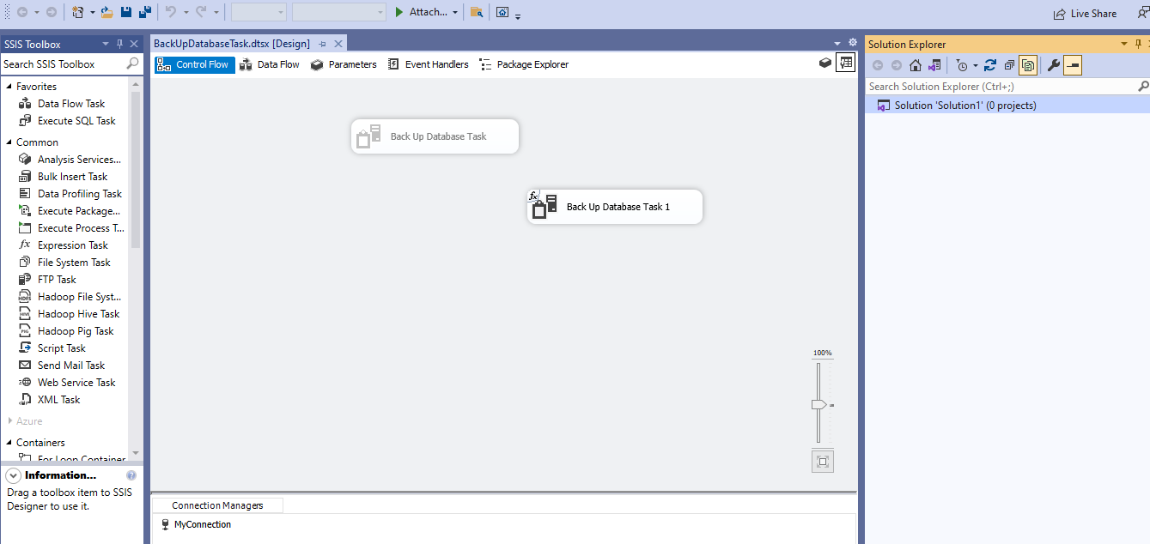Click the Open File folder icon
1150x544 pixels.
107,12
